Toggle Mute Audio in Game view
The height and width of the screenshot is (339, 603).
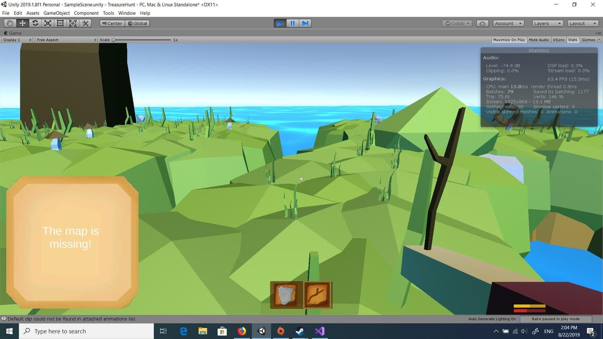[539, 40]
